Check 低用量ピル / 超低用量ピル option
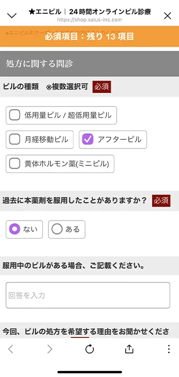Viewport: 179px width, 377px height. point(61,115)
